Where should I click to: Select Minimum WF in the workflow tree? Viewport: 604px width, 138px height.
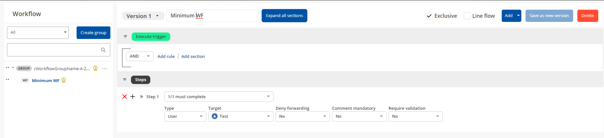tap(45, 80)
